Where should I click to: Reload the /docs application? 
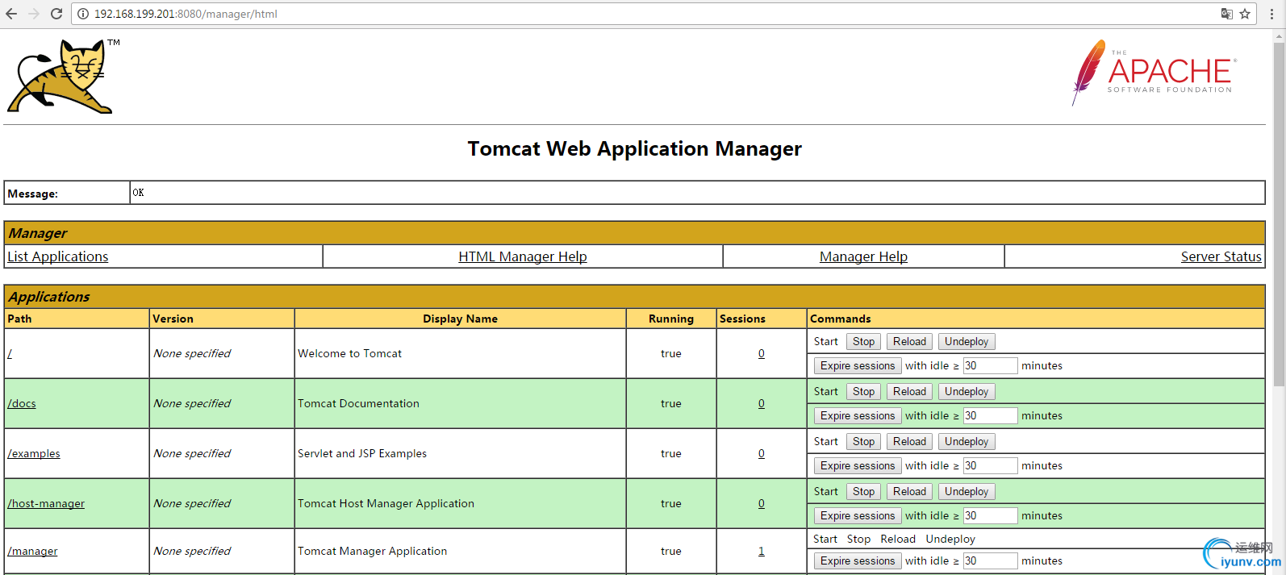pos(909,392)
